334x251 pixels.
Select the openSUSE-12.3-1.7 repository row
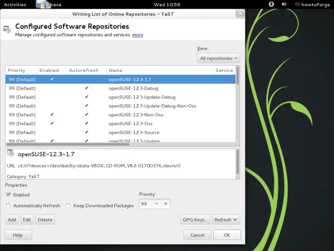pos(121,79)
